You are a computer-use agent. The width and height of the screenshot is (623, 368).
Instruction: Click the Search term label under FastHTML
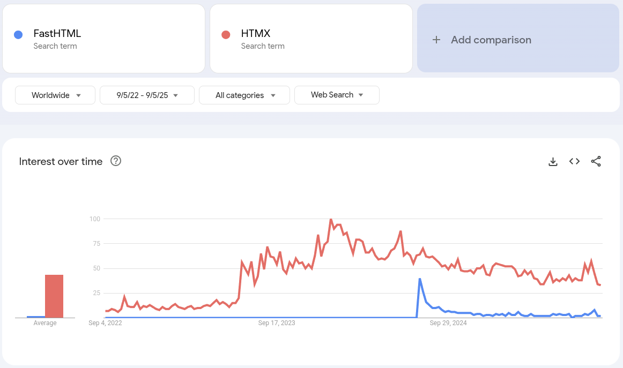(55, 46)
